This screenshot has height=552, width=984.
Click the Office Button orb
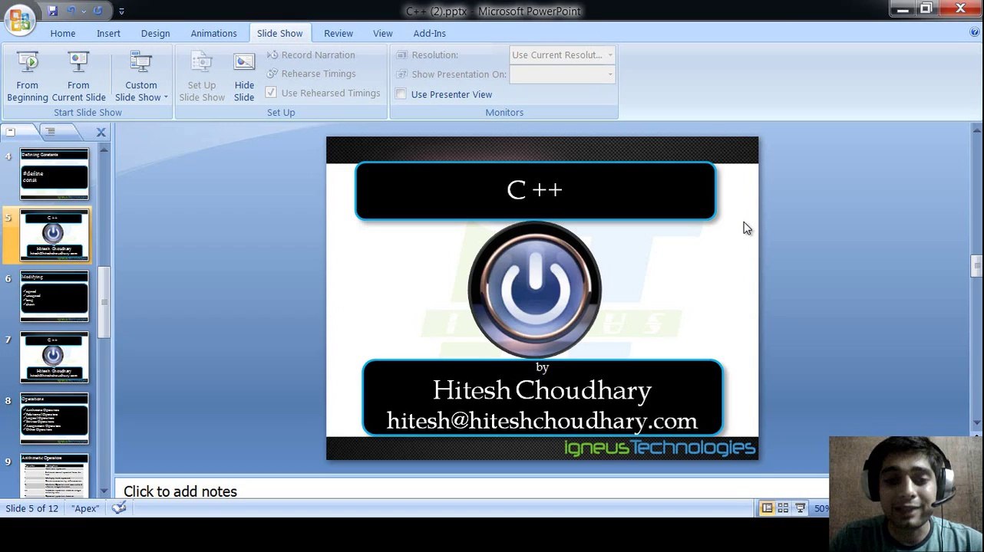point(18,18)
